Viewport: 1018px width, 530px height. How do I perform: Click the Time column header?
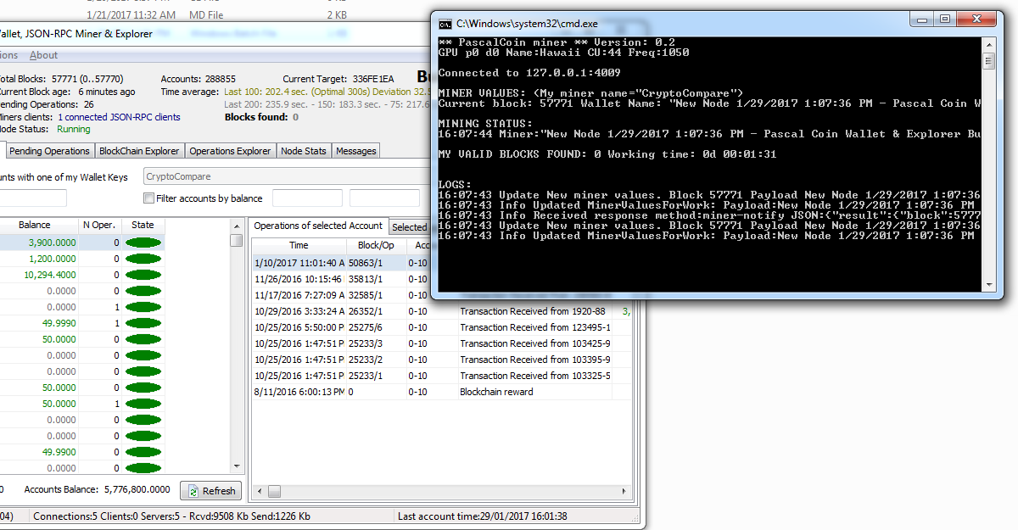[299, 245]
